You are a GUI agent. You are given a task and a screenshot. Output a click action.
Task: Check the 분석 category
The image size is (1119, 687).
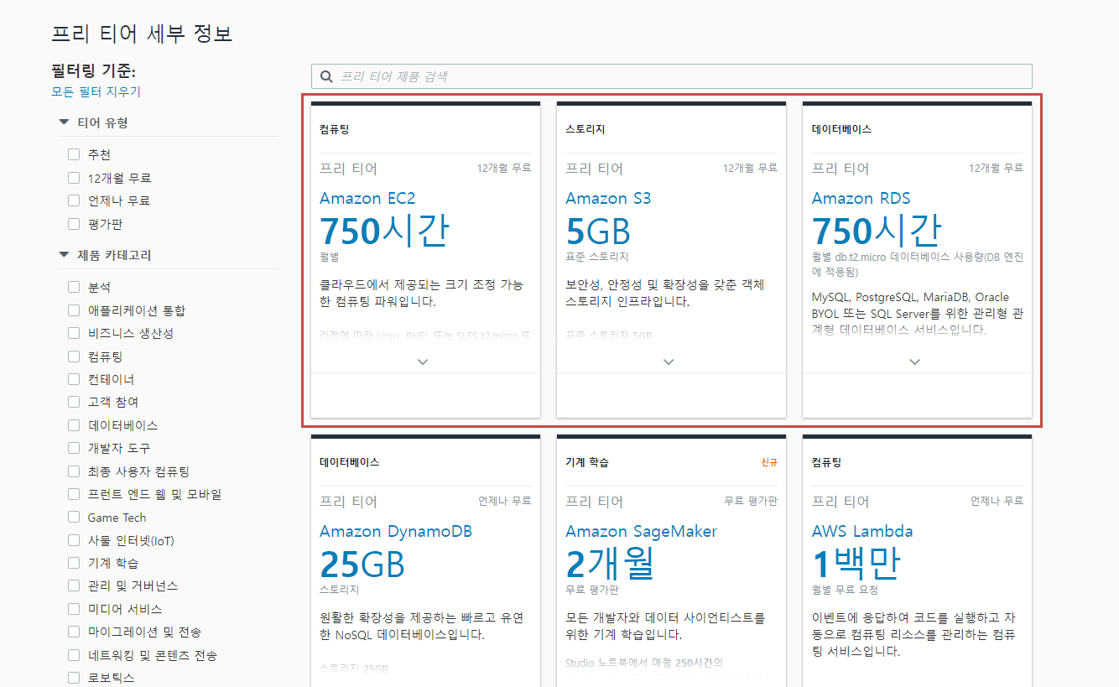point(74,287)
